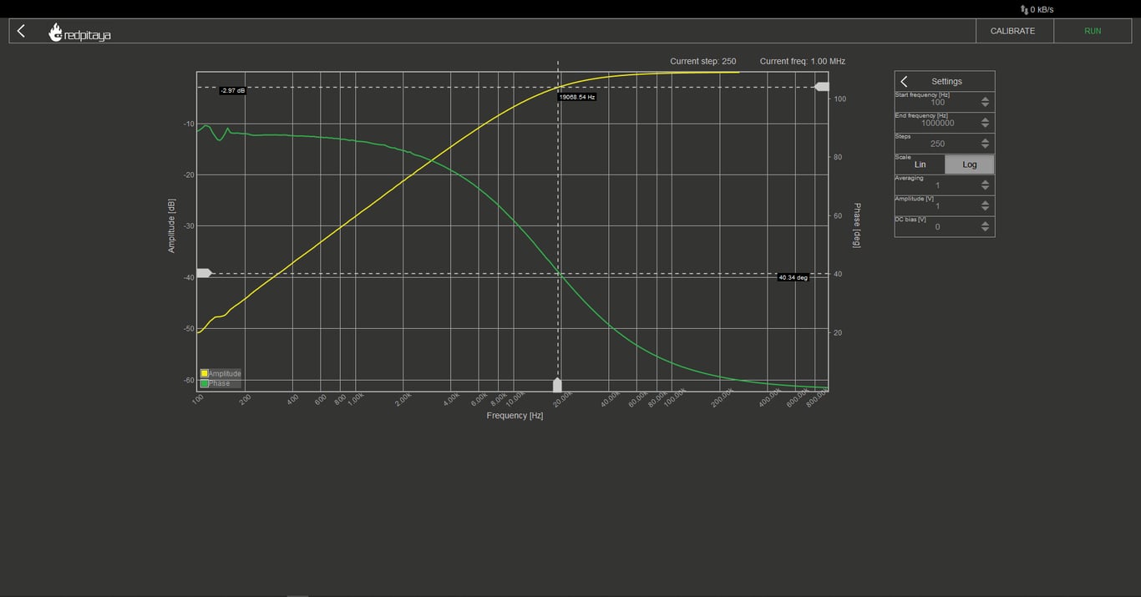Go back using the top-left arrow

(21, 31)
